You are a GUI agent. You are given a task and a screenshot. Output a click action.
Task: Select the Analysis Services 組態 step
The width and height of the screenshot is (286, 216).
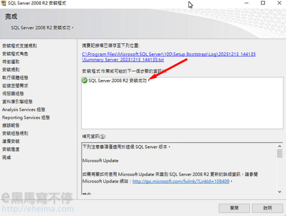tap(24, 109)
